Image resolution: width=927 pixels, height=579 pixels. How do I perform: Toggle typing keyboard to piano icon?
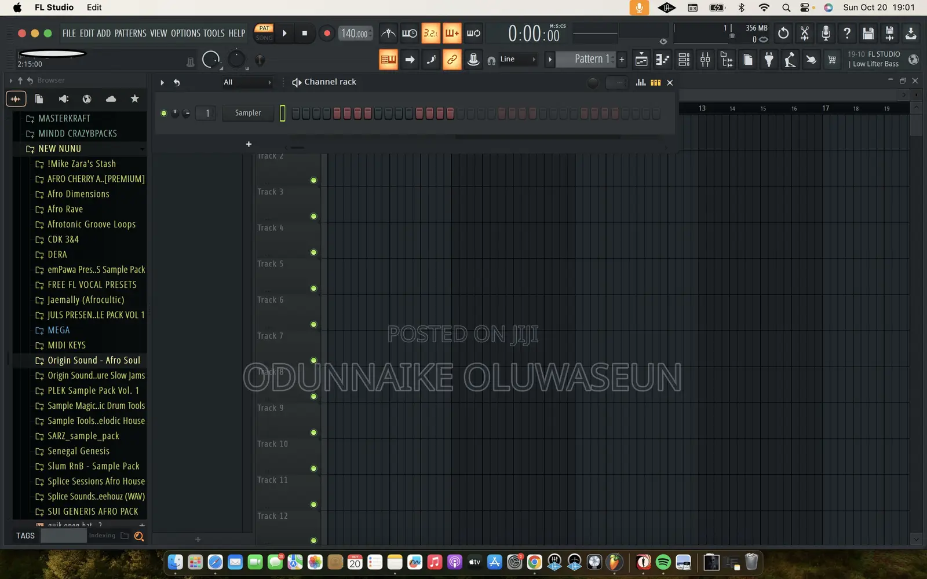(388, 59)
